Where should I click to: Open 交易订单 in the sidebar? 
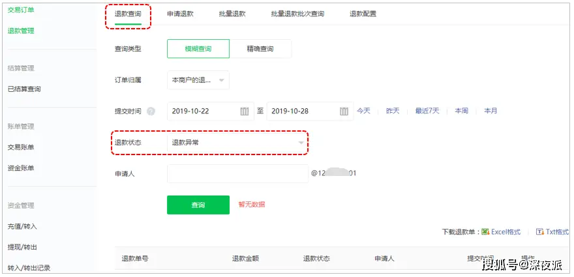point(21,10)
